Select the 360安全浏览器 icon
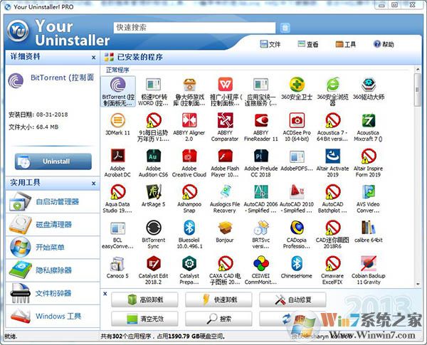427x345 pixels. pos(332,85)
